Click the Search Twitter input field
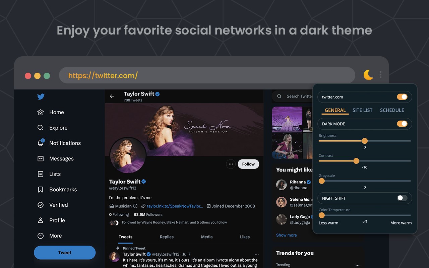The width and height of the screenshot is (429, 268). click(292, 96)
